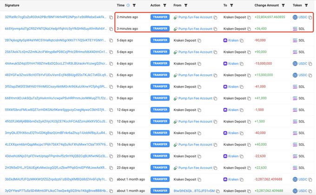Copy Kraken Deposit address in +40,000 row
The height and width of the screenshot is (195, 316).
pos(249,145)
